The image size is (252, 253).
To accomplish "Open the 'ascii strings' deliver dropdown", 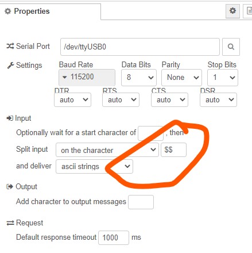I will [94, 166].
